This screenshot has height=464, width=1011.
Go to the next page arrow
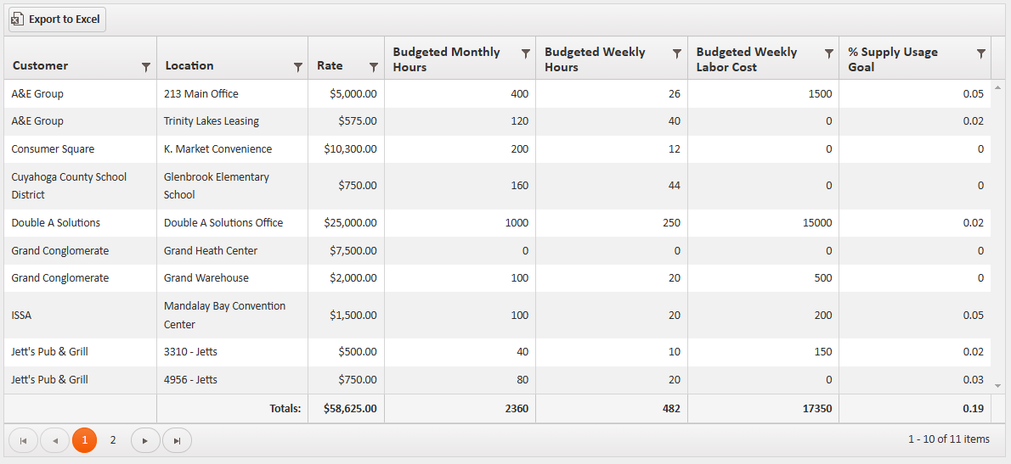145,440
